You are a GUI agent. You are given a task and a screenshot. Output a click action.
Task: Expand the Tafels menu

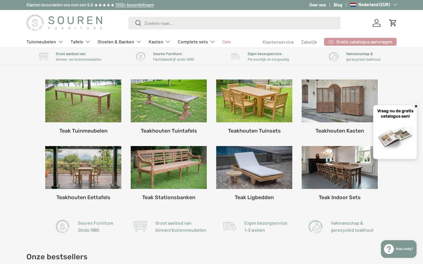pos(80,42)
